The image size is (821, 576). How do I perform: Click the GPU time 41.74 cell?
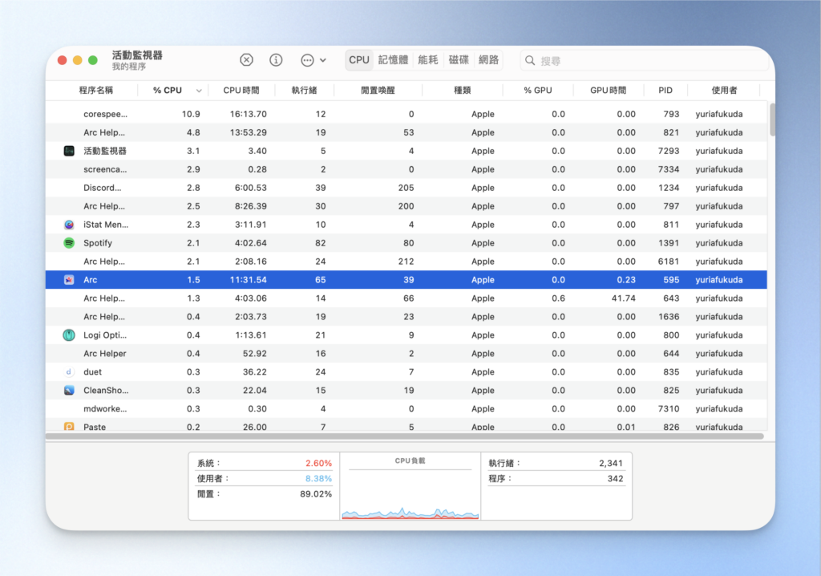click(x=623, y=298)
